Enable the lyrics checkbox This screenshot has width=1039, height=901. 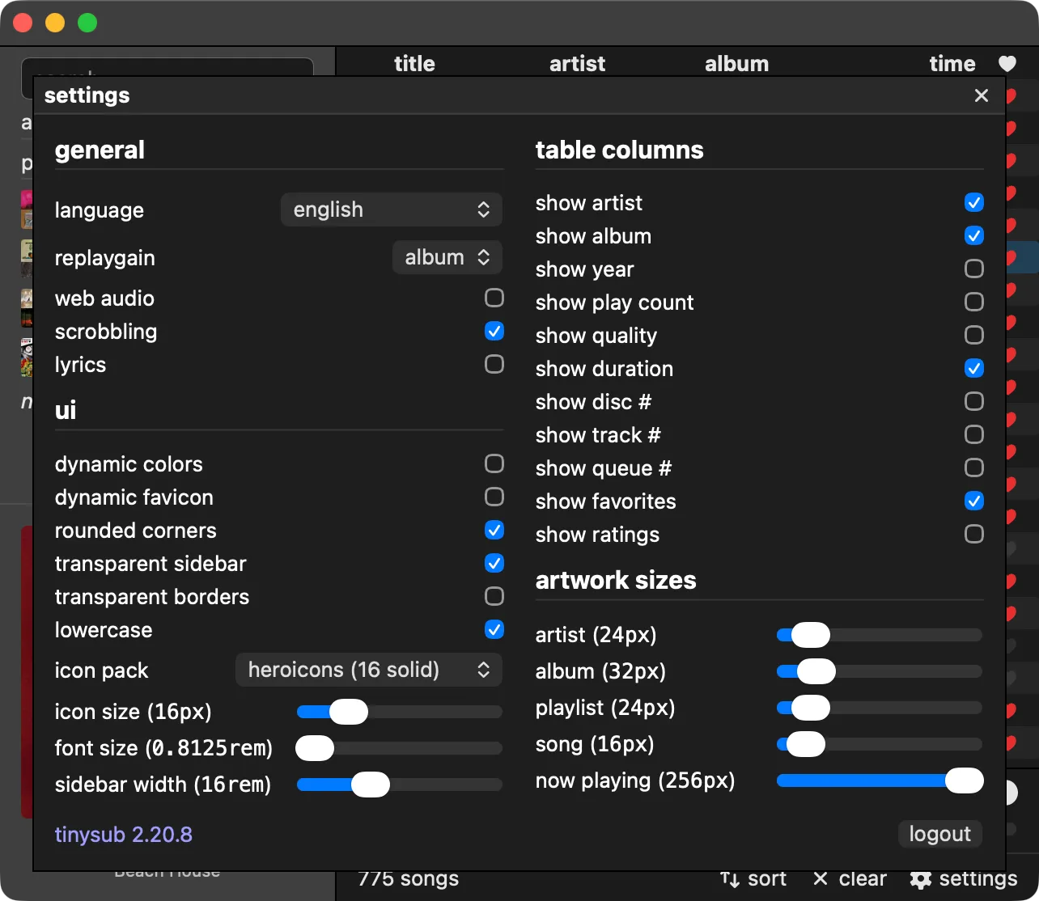click(494, 364)
